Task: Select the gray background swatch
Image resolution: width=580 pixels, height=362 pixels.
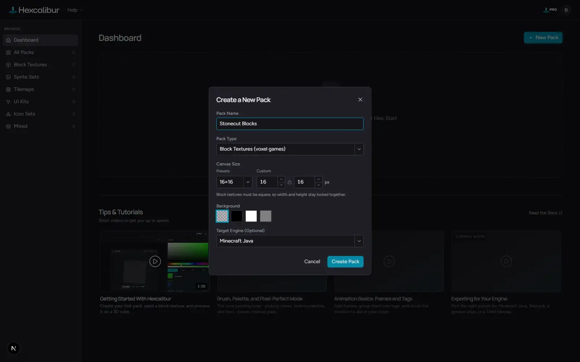Action: pos(266,216)
